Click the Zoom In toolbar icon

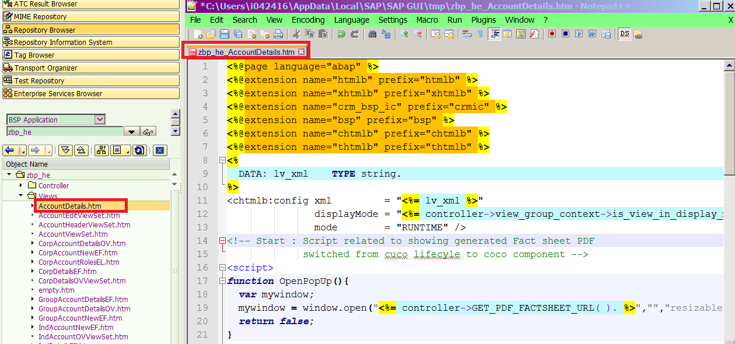tap(405, 34)
